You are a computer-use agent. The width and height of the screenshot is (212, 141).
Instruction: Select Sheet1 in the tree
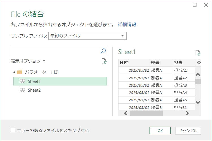[60, 81]
